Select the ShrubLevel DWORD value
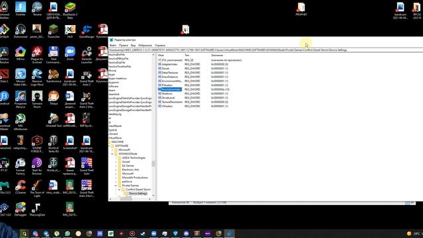Screen dimensions: 423x238 point(168,98)
